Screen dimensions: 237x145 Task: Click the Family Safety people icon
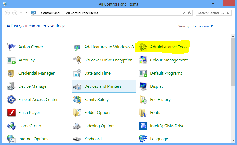77,100
